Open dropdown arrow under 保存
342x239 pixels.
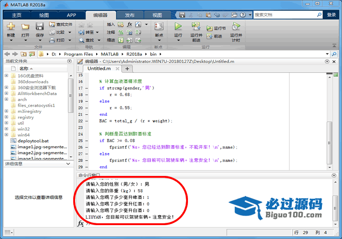point(40,41)
